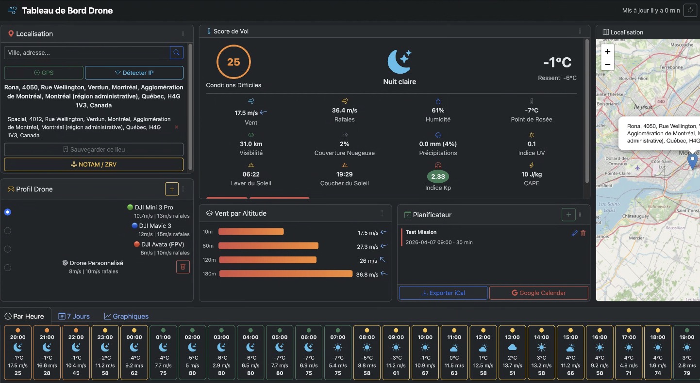The height and width of the screenshot is (383, 700).
Task: Select the DJI Avata (FPV) profile
Action: [x=7, y=249]
